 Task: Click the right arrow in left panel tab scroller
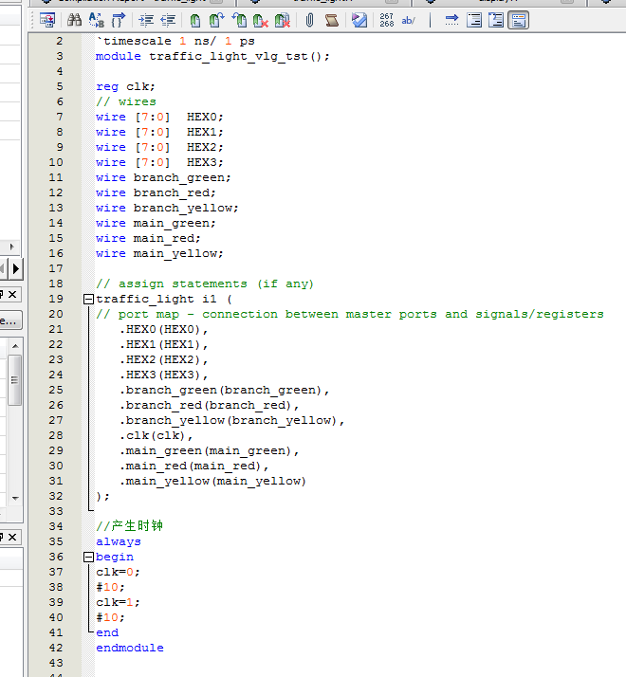[x=15, y=269]
